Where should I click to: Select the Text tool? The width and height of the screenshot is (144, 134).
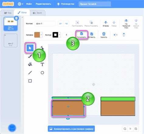click(x=42, y=64)
